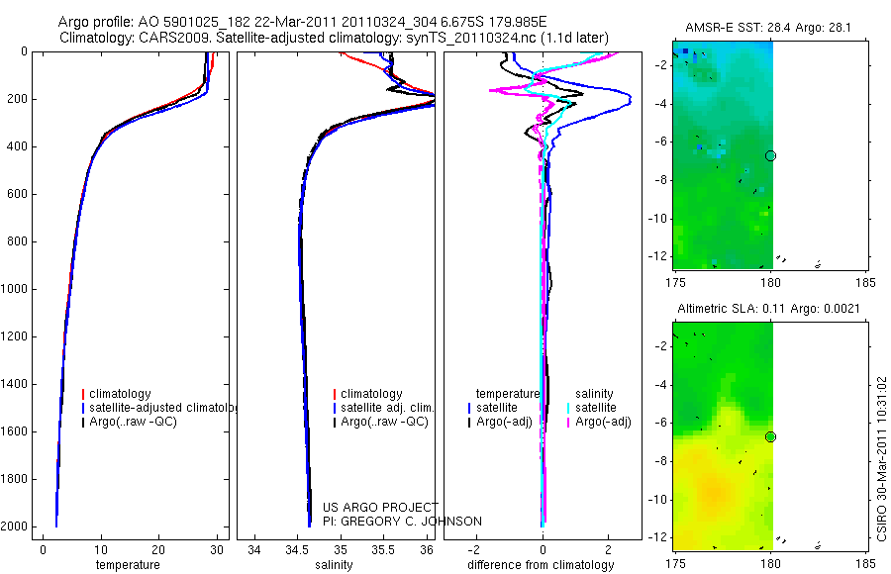Click 'Argo(..raw -QC)' in salinity legend
The width and height of the screenshot is (891, 574).
pos(385,422)
